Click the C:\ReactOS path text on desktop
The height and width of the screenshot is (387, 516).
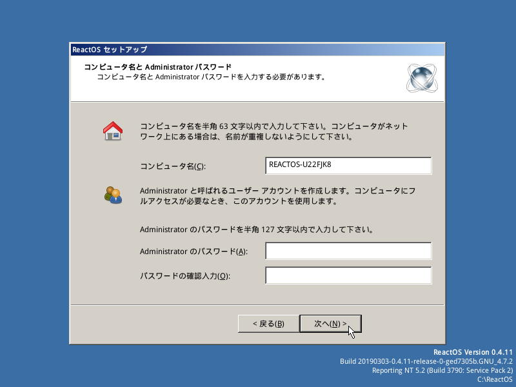pyautogui.click(x=495, y=379)
